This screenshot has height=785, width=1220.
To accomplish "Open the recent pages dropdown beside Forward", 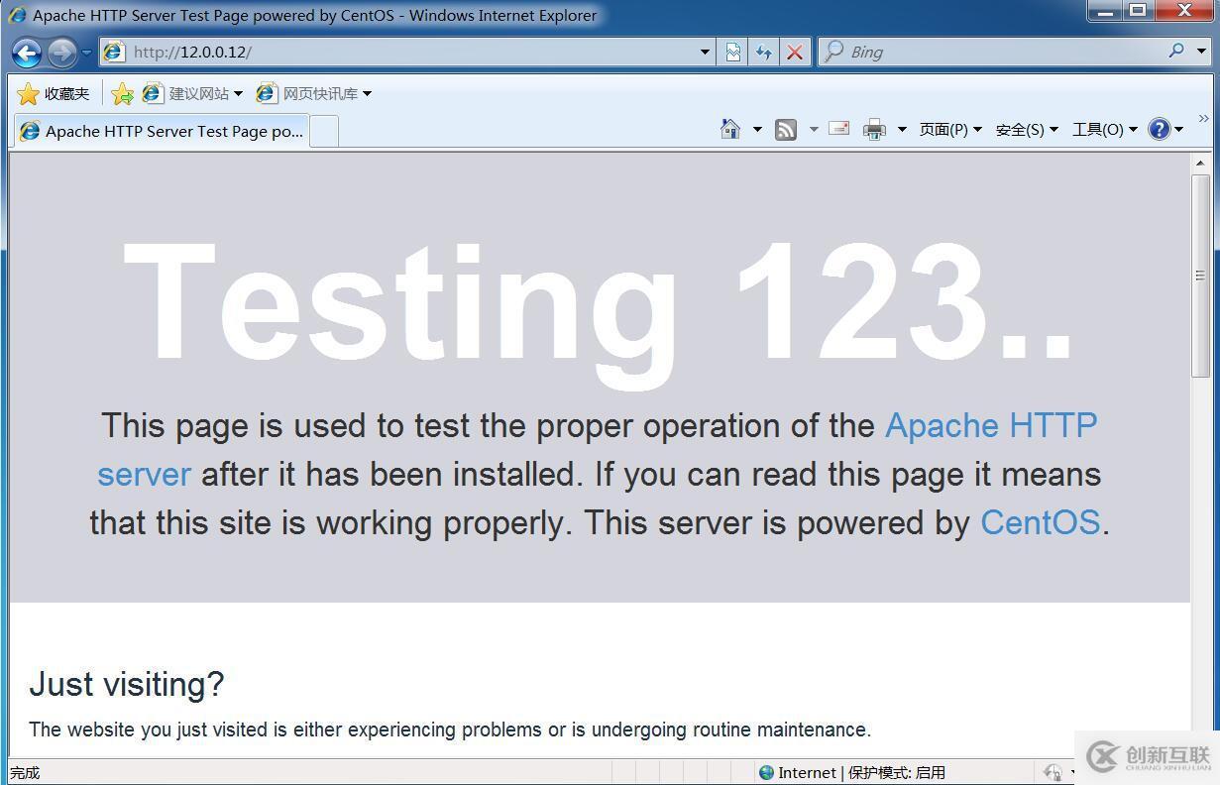I will [86, 53].
